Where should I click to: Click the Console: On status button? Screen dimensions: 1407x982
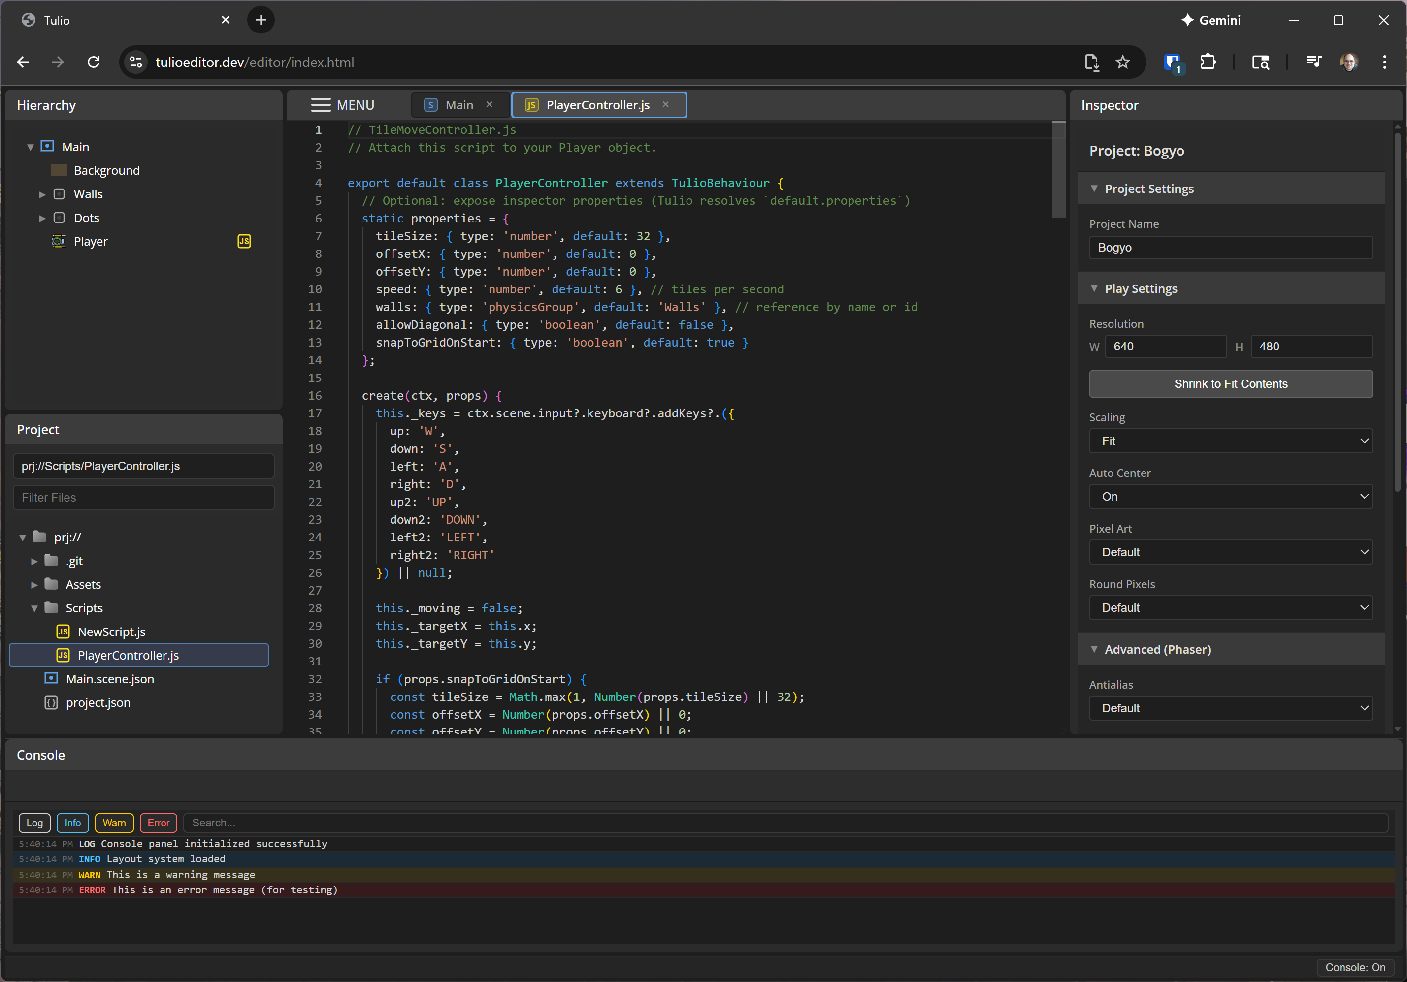point(1354,967)
